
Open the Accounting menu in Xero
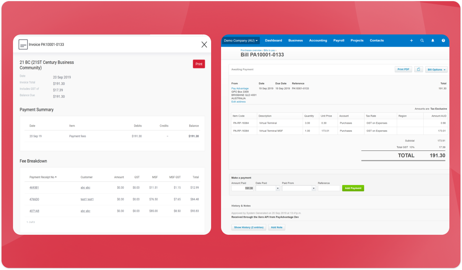[x=318, y=41]
